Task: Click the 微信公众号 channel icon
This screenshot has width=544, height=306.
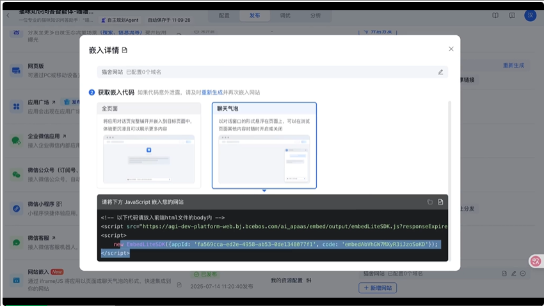Action: click(x=16, y=175)
